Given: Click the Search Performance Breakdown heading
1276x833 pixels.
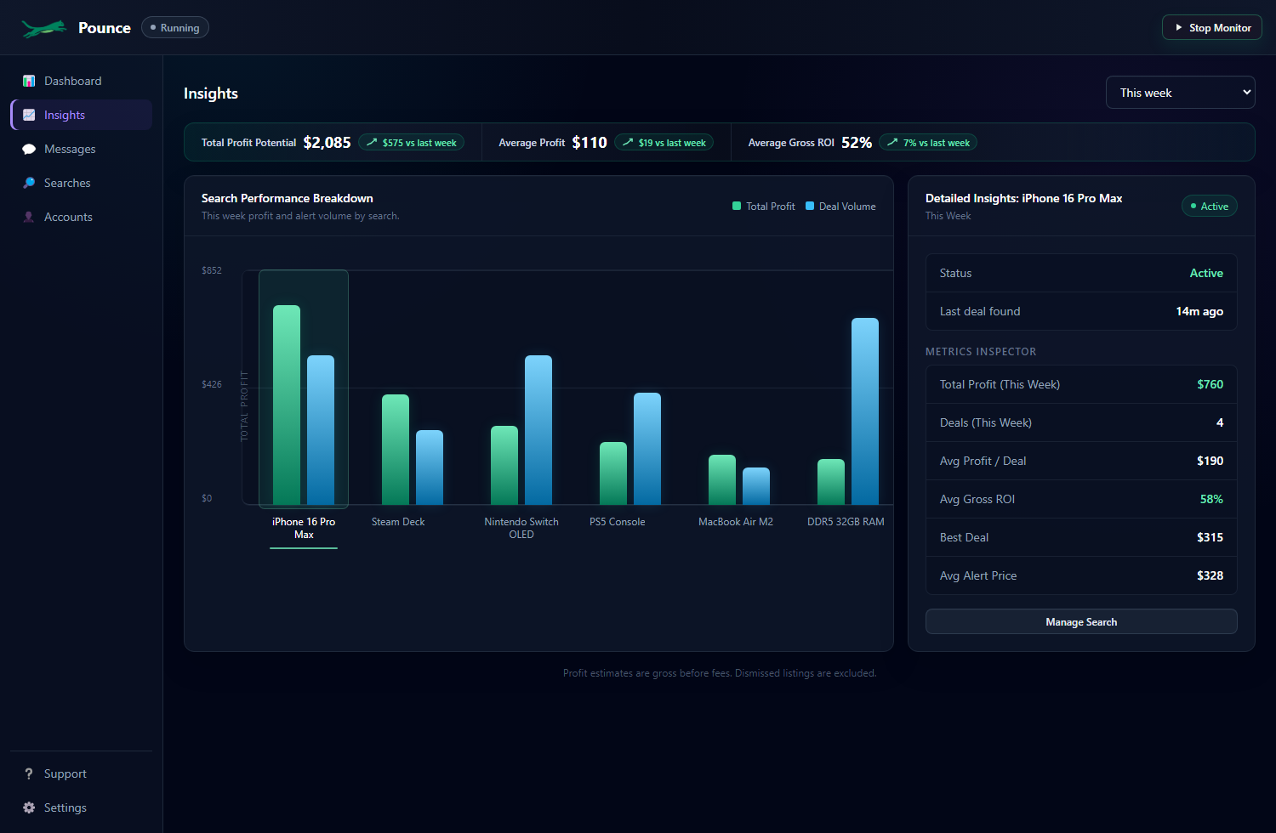Looking at the screenshot, I should click(288, 198).
